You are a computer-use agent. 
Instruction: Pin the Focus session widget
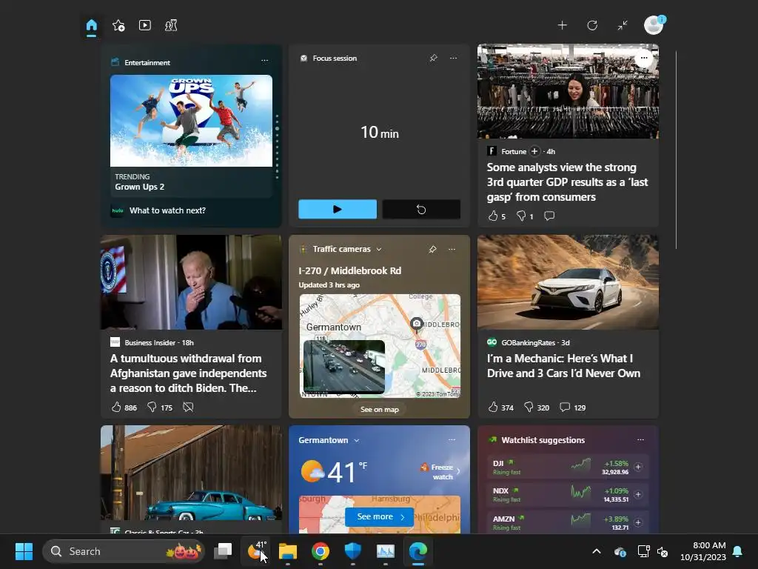tap(433, 58)
